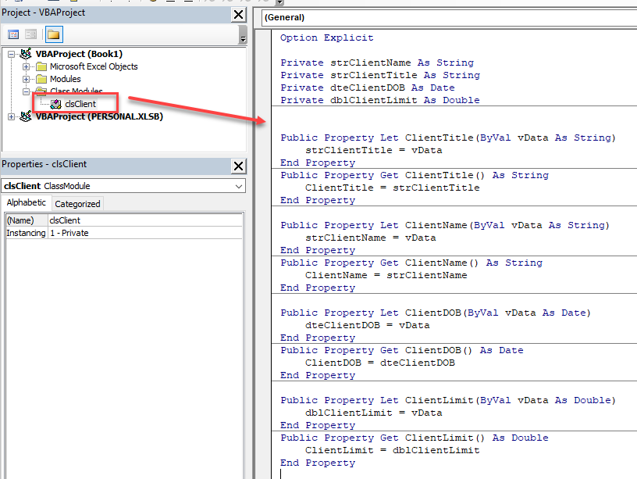Close the Project - VBAProject pane
The width and height of the screenshot is (637, 479).
[238, 15]
